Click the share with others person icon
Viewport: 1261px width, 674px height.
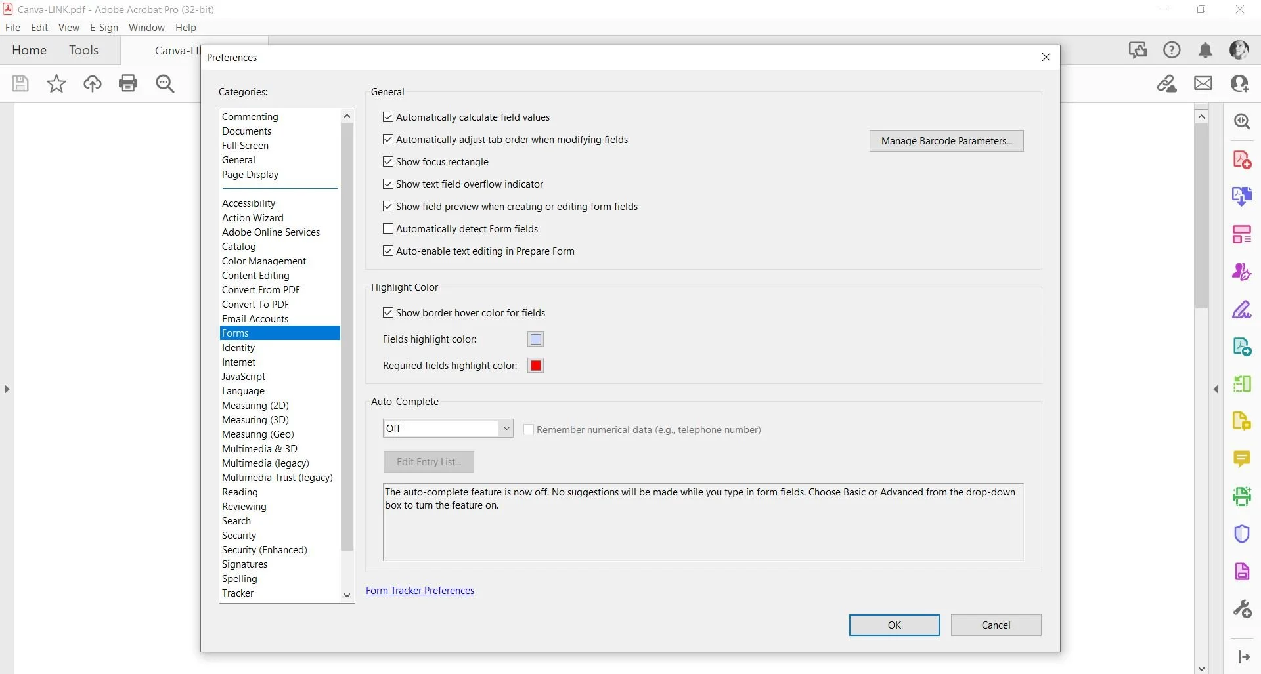click(x=1239, y=83)
